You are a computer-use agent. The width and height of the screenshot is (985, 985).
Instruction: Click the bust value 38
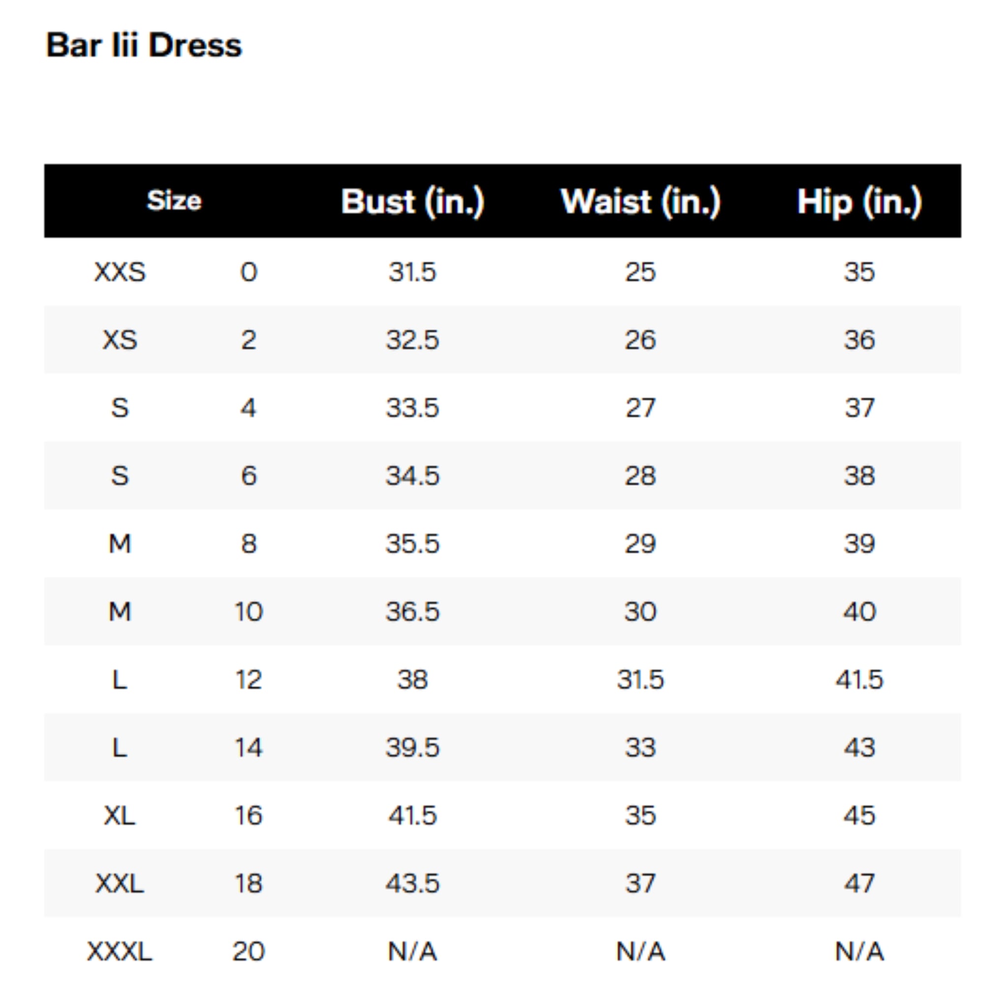pyautogui.click(x=412, y=680)
